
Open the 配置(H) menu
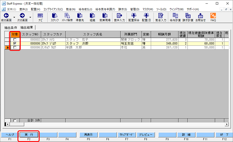(36, 9)
